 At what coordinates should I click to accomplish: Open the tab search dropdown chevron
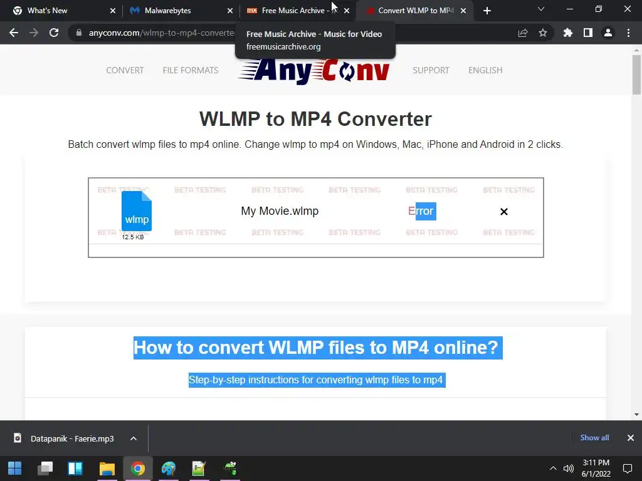541,9
